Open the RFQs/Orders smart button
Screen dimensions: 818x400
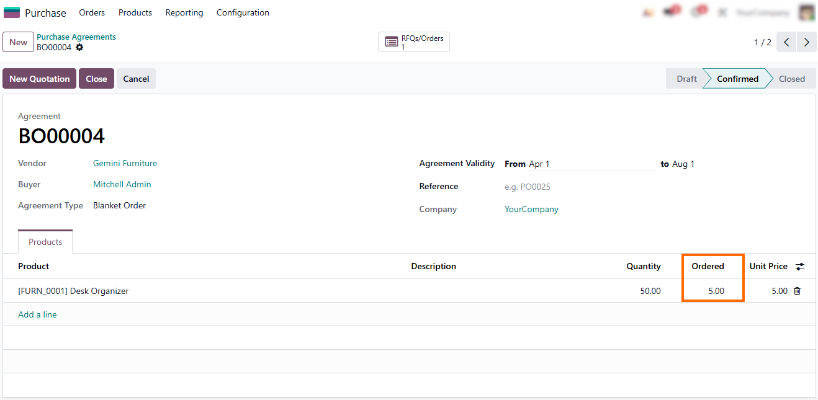click(x=413, y=42)
